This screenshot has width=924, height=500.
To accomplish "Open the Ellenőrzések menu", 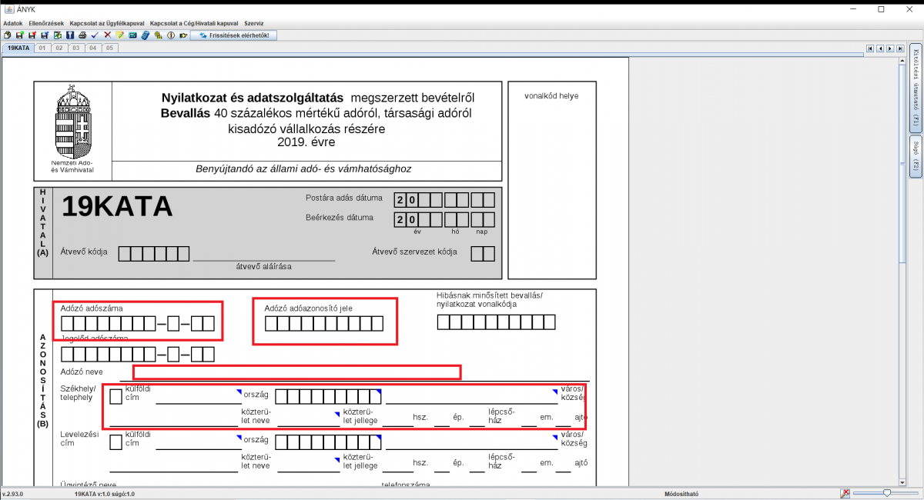I will (46, 24).
